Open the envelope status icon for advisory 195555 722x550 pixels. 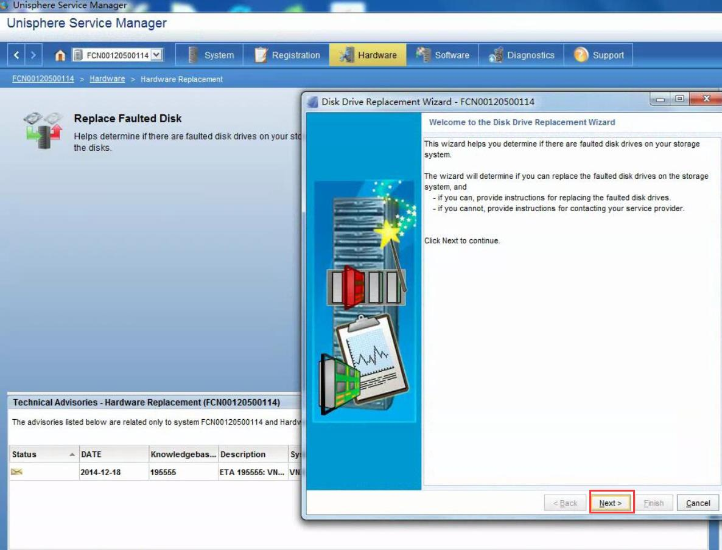pos(16,472)
